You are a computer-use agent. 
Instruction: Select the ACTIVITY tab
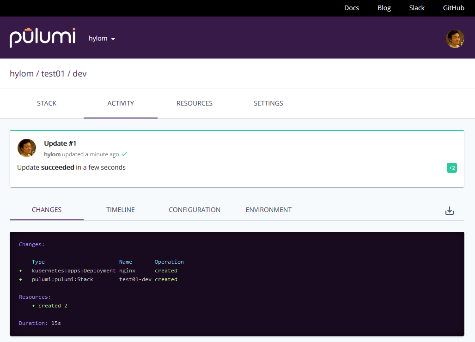point(121,103)
